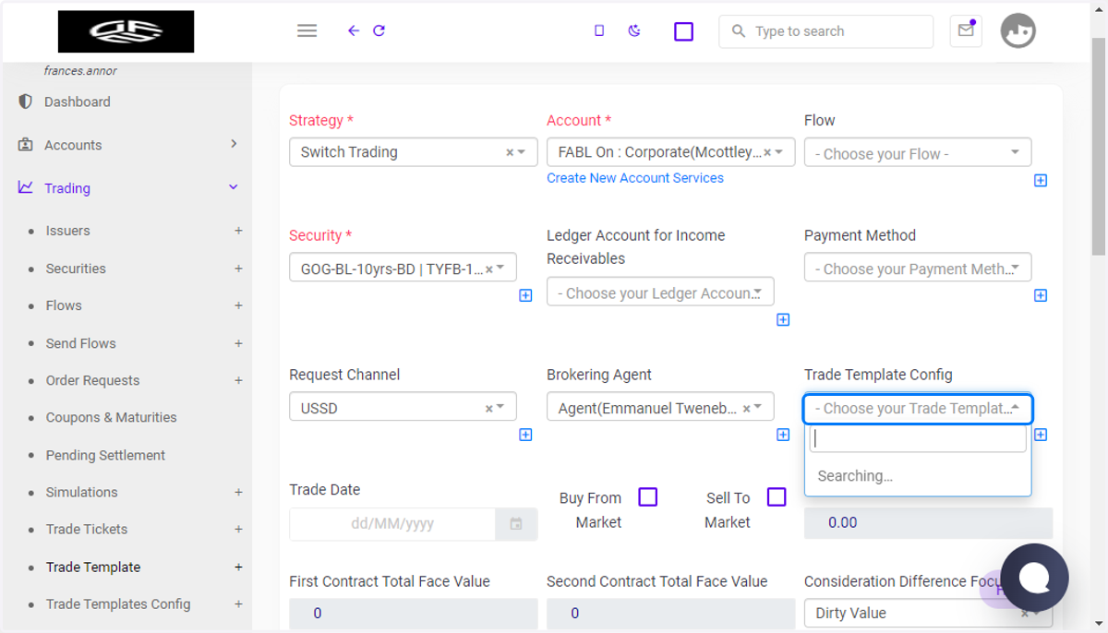Click plus icon beside Issuers

(x=238, y=231)
